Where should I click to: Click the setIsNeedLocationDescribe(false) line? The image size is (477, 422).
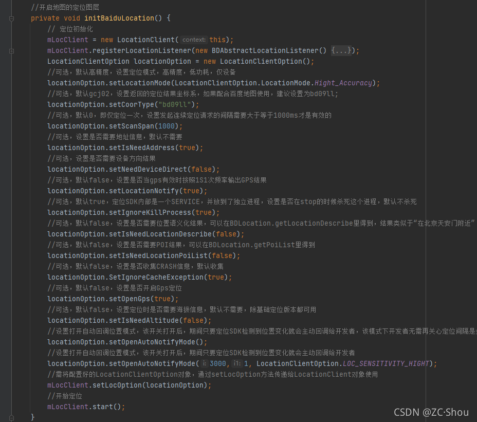(145, 234)
